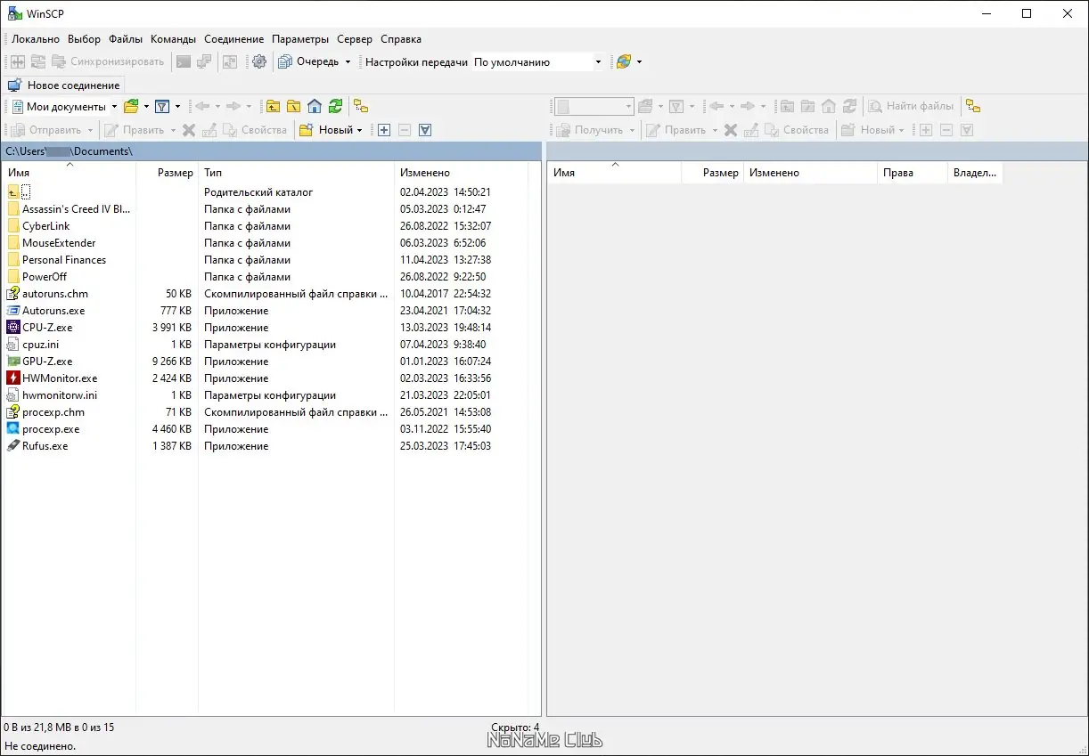Select the 'Новое соединение' tab
1089x756 pixels.
point(64,85)
